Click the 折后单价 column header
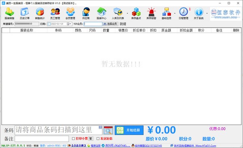 click(x=139, y=30)
